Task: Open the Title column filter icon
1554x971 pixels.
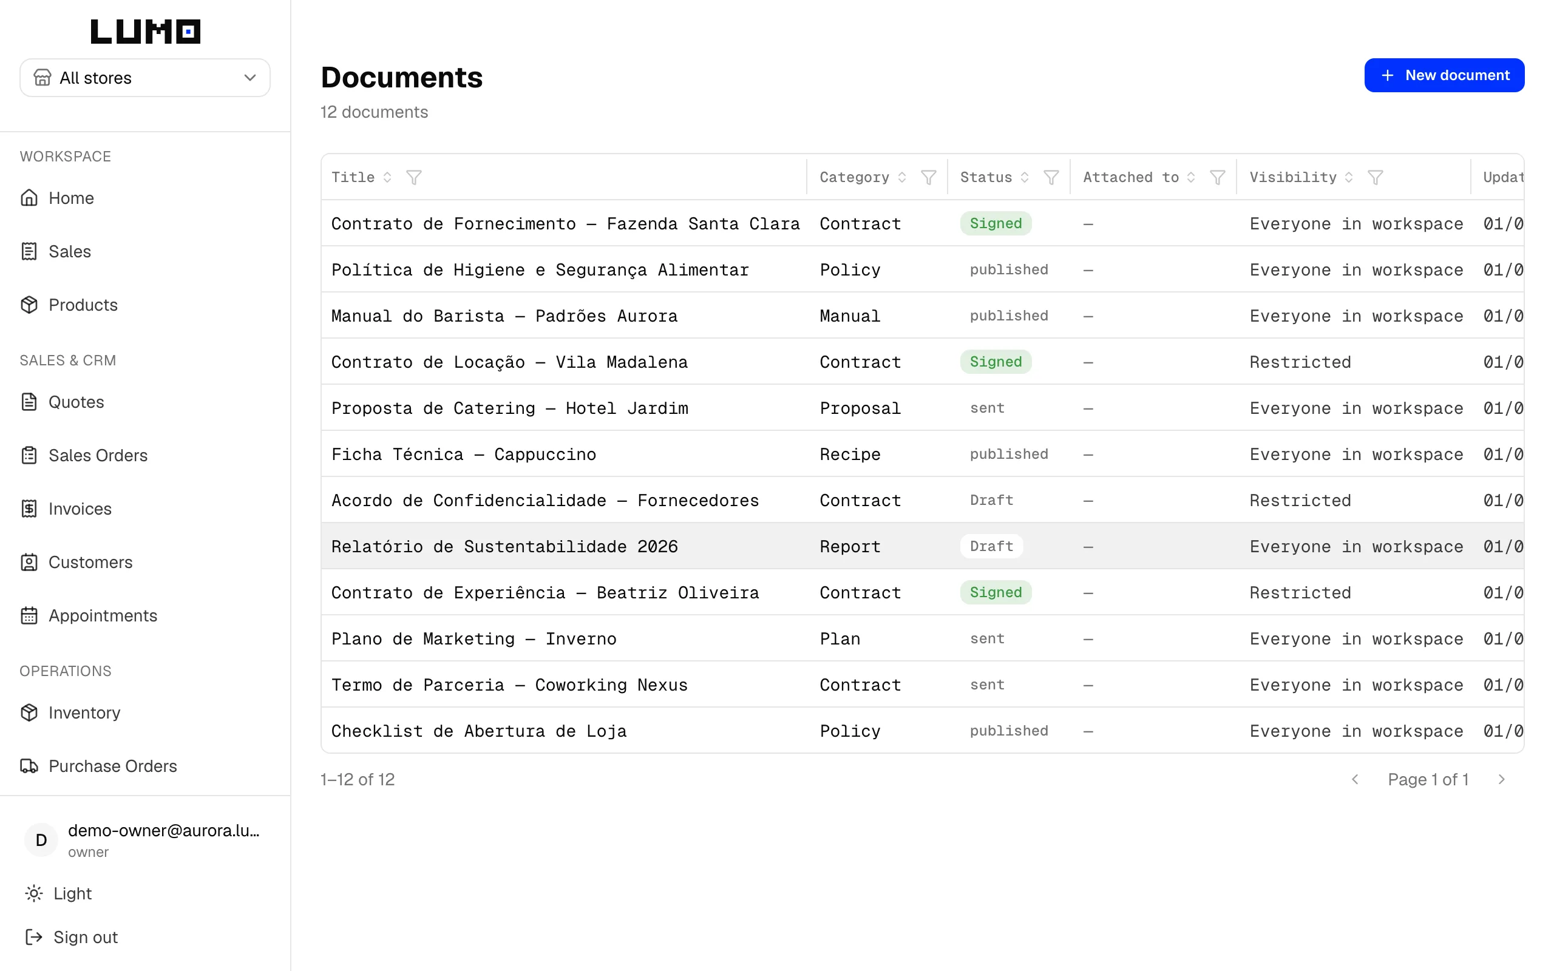Action: pyautogui.click(x=414, y=177)
